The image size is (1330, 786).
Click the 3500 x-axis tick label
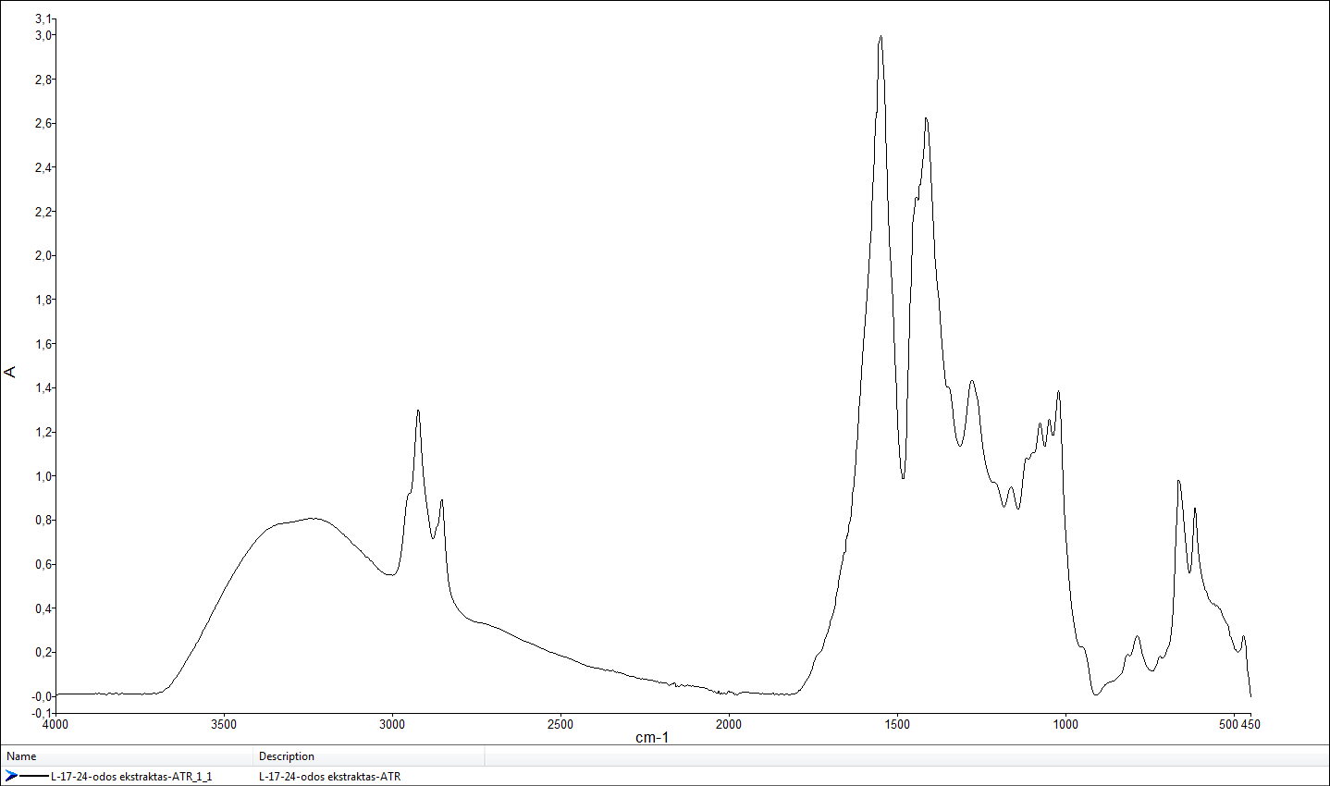(x=224, y=724)
